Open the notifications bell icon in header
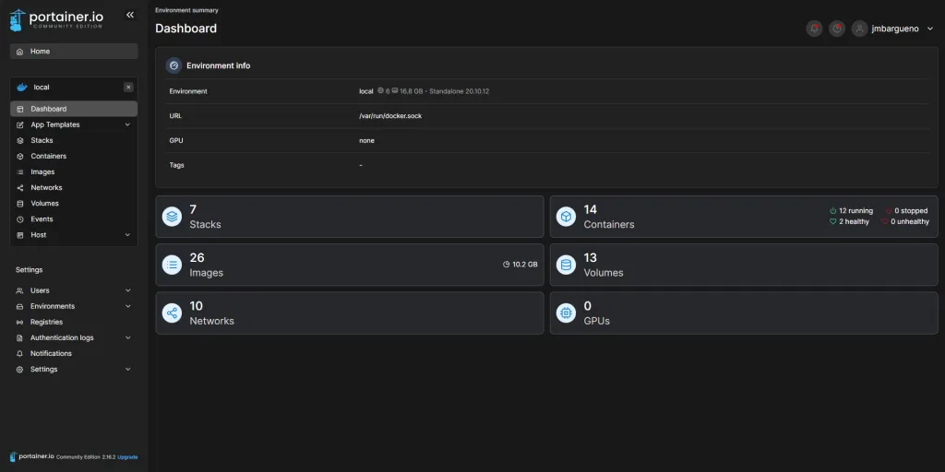Image resolution: width=945 pixels, height=472 pixels. [814, 29]
